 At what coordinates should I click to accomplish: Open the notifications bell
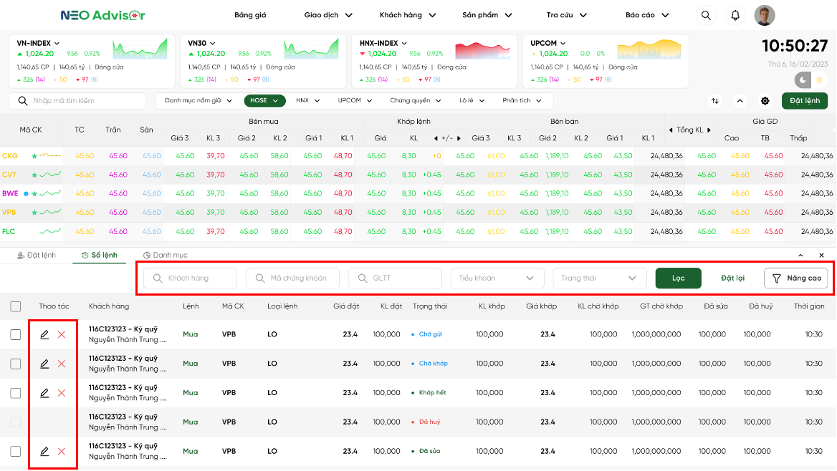(x=735, y=15)
